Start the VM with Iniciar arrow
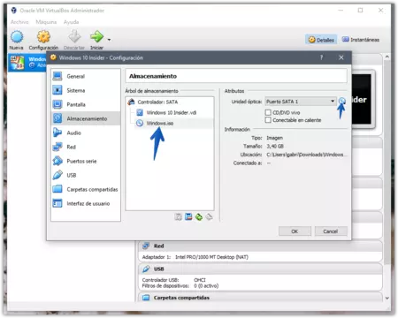 96,40
